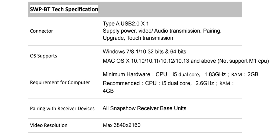
Task: Select the Minimum Hardware CPU line
Action: pyautogui.click(x=180, y=74)
